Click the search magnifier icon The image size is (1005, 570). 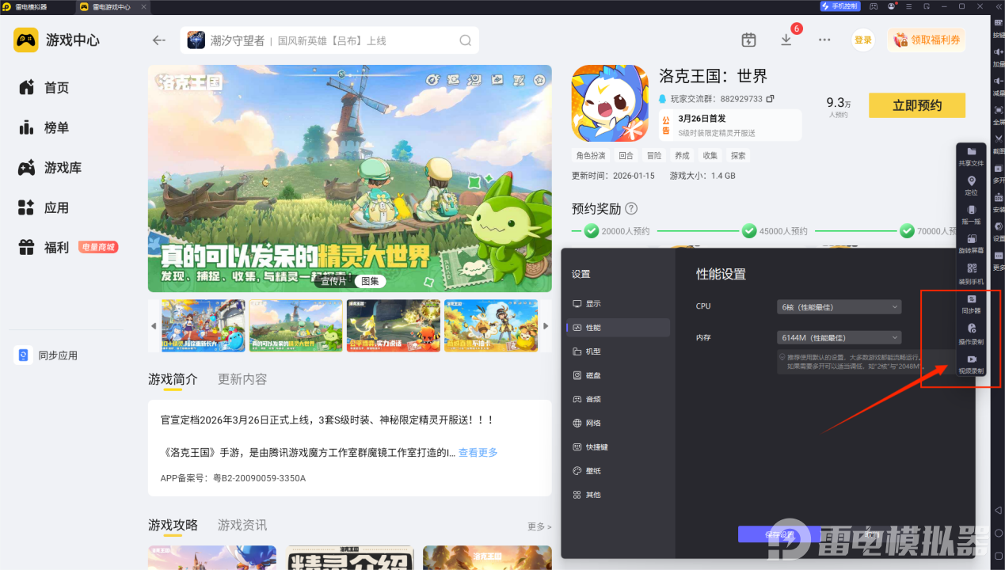466,40
